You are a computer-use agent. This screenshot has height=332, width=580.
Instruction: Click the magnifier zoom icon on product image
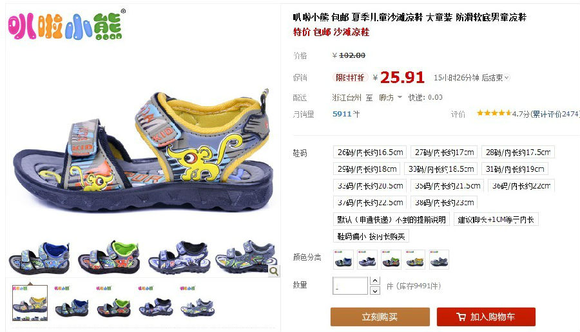click(274, 272)
